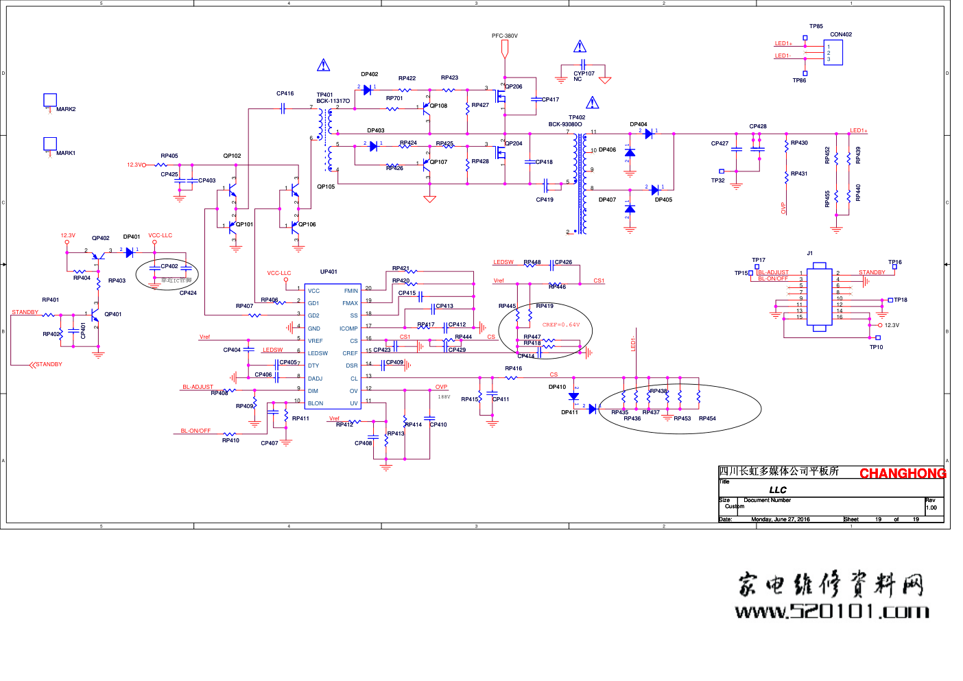Click the BLON pin label on UP401
This screenshot has height=681, width=963.
coord(316,403)
